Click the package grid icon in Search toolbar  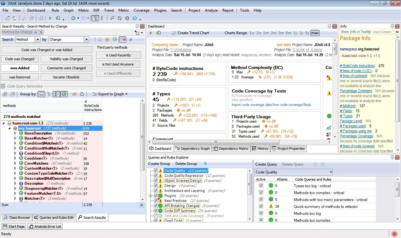(107, 40)
